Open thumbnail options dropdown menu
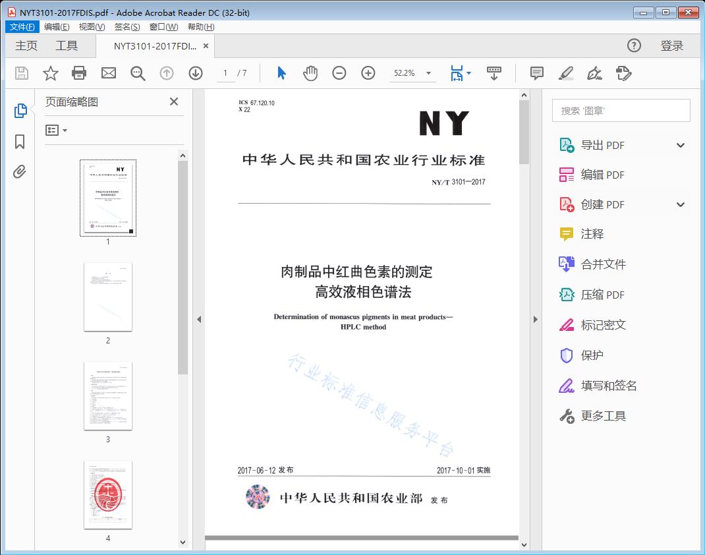Image resolution: width=705 pixels, height=555 pixels. (56, 131)
